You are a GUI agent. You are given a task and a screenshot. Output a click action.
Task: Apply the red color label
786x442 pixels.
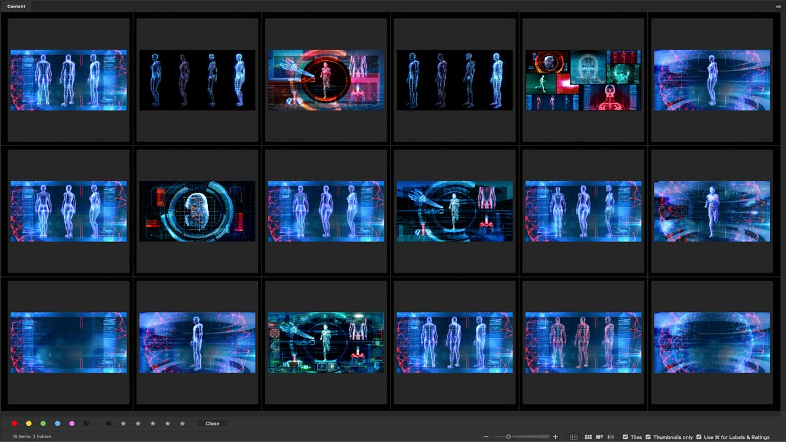click(14, 424)
